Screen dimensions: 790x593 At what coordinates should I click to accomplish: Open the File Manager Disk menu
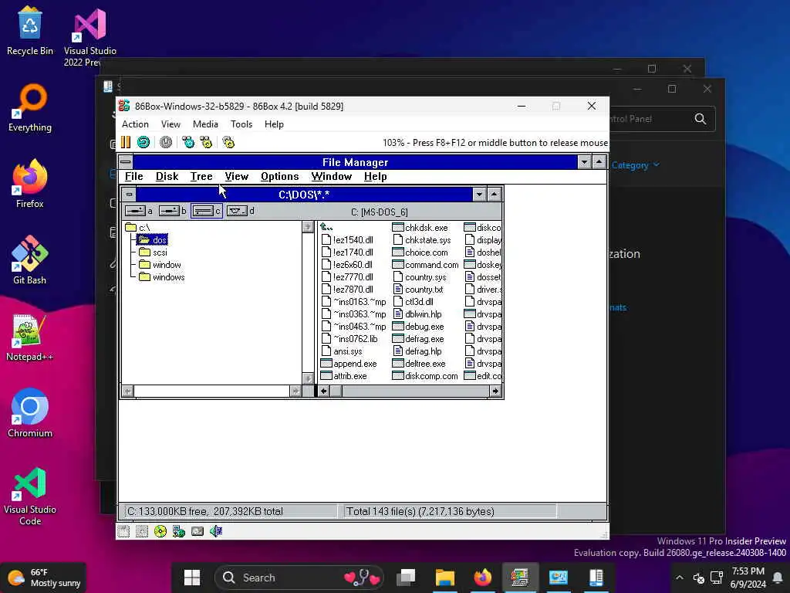point(167,177)
